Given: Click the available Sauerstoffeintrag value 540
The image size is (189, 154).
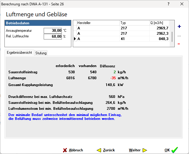Looking at the screenshot, I should coord(93,72).
